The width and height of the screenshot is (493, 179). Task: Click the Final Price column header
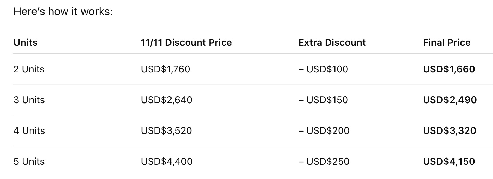click(446, 43)
